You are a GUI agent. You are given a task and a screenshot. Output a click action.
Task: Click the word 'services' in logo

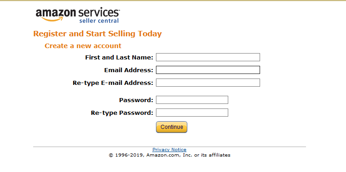(99, 13)
